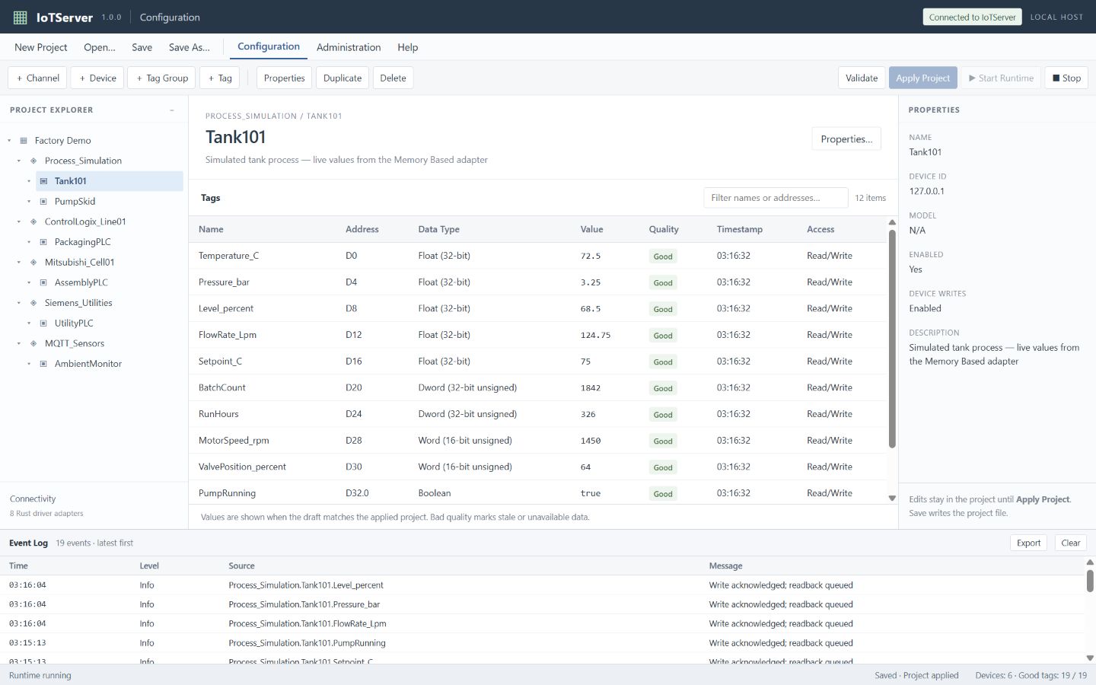
Task: Click the Apply Project button
Action: pos(922,78)
